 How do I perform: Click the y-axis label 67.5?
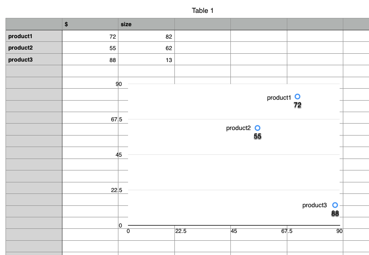coord(117,119)
